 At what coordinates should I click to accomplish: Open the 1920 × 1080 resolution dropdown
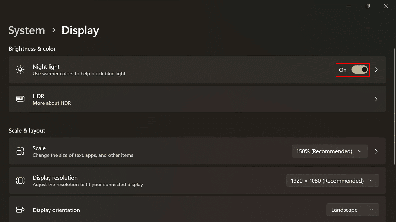point(332,181)
